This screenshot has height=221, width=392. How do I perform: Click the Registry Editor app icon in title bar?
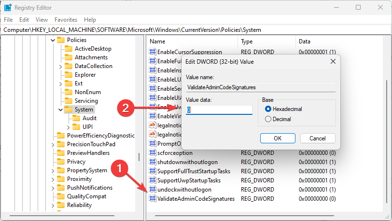coord(8,8)
